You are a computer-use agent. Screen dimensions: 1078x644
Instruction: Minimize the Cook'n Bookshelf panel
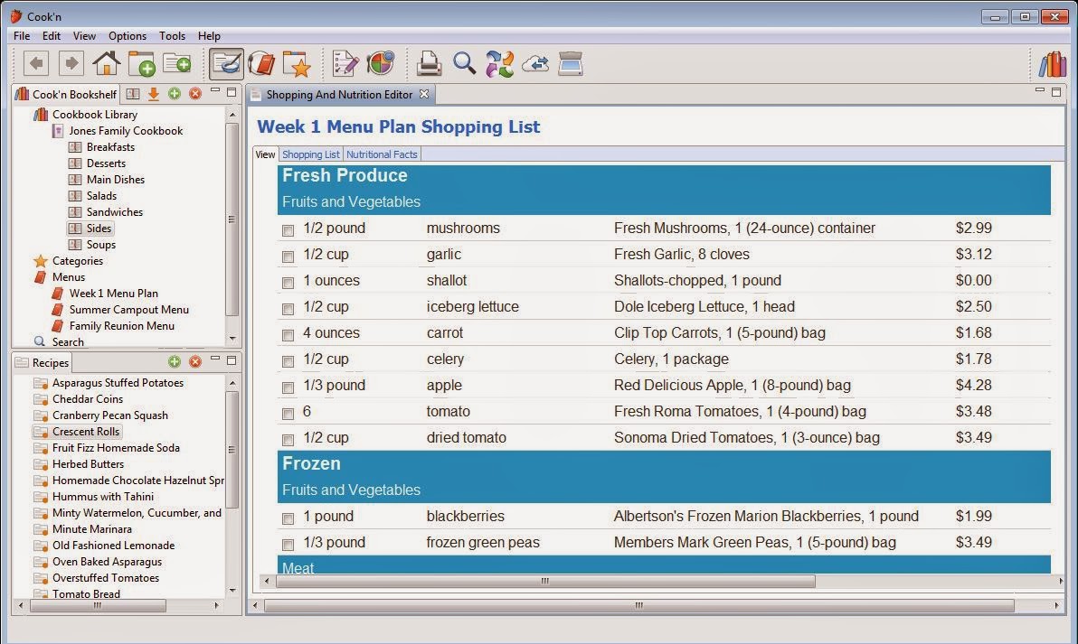(215, 90)
